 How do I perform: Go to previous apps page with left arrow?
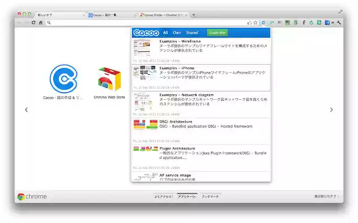point(26,110)
